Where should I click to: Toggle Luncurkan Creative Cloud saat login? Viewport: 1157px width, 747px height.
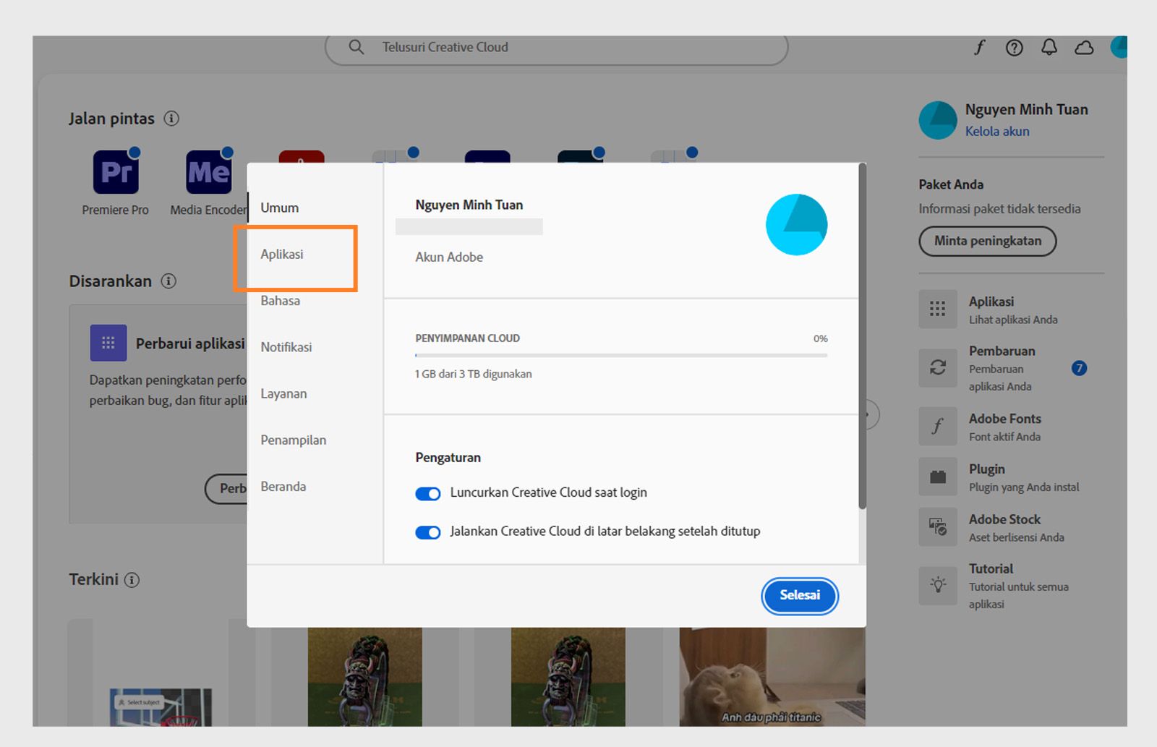427,493
